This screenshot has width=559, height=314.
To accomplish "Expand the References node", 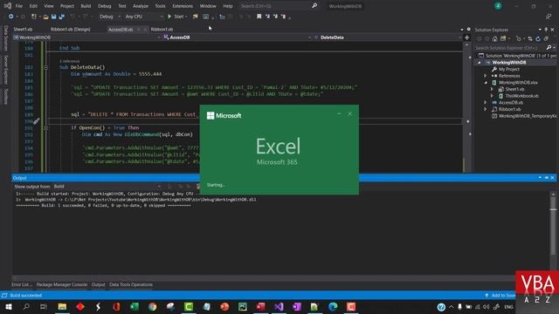I will click(486, 76).
